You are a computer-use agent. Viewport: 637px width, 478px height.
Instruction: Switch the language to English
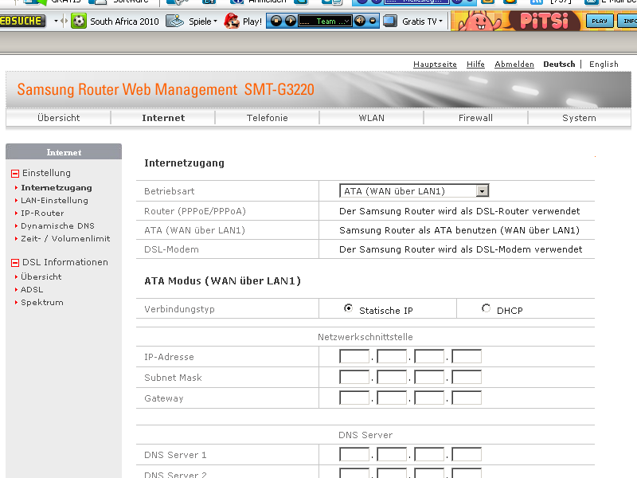click(x=604, y=65)
